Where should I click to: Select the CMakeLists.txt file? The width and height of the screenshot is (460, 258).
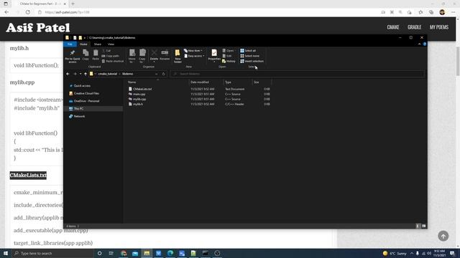coord(142,89)
